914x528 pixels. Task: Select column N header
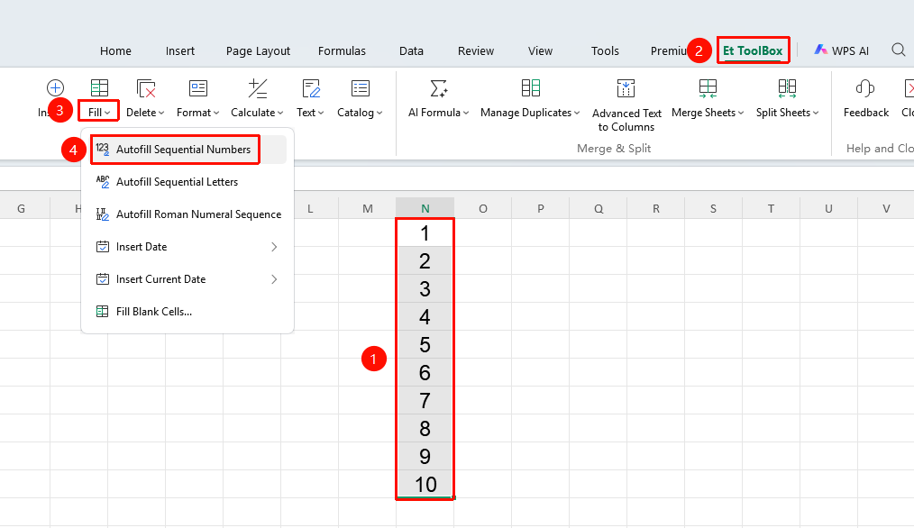tap(425, 208)
